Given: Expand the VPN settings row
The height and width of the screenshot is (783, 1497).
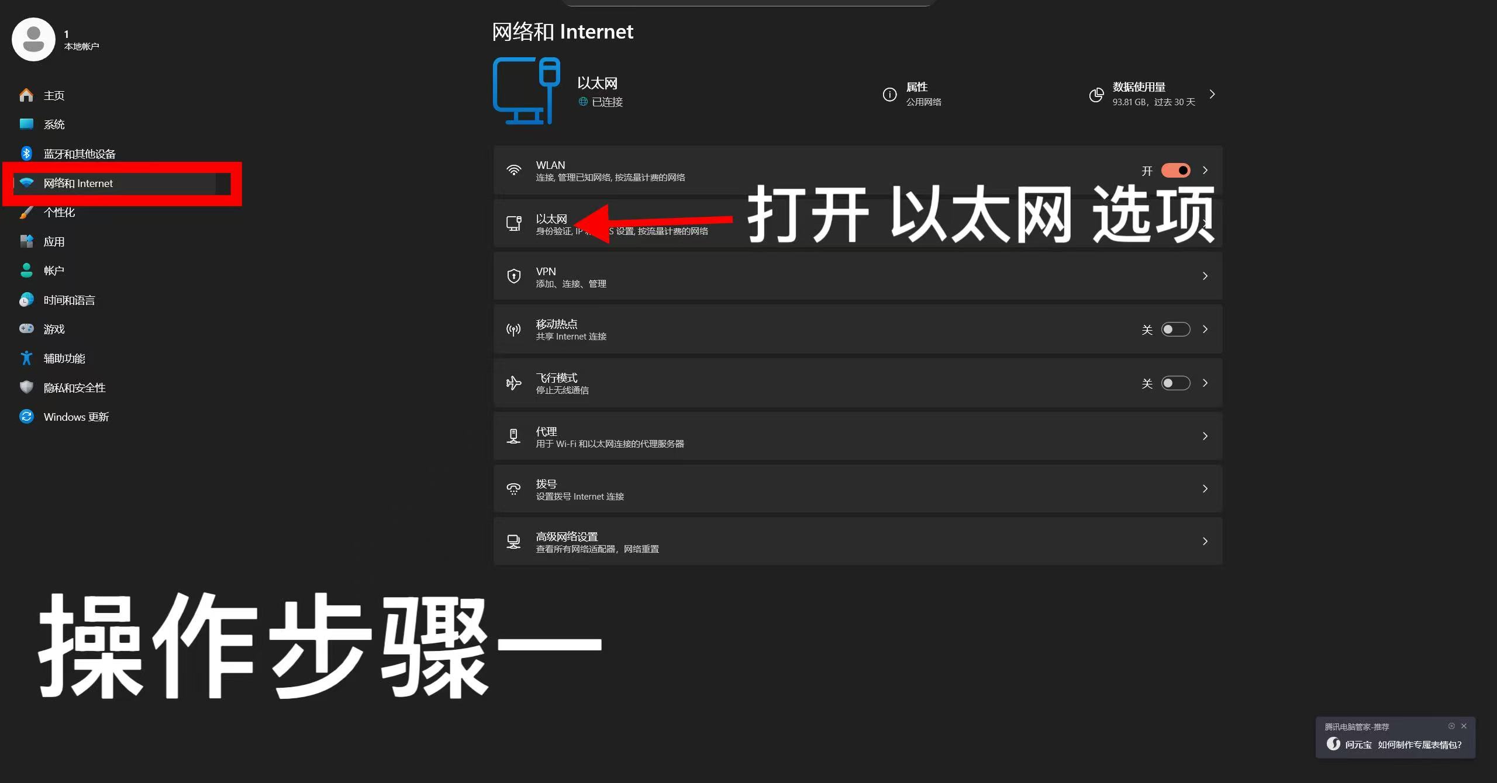Looking at the screenshot, I should [x=1205, y=276].
